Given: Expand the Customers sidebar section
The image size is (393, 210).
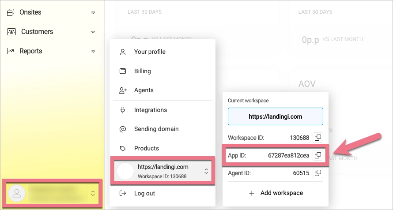Looking at the screenshot, I should click(93, 32).
